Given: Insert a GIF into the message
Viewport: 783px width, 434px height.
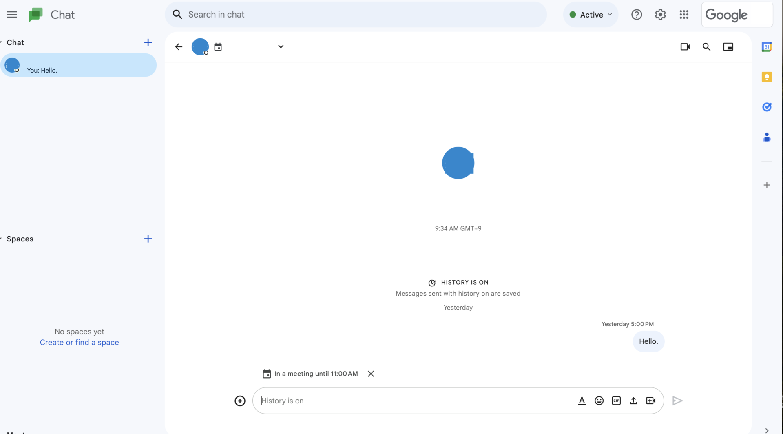Looking at the screenshot, I should point(616,401).
